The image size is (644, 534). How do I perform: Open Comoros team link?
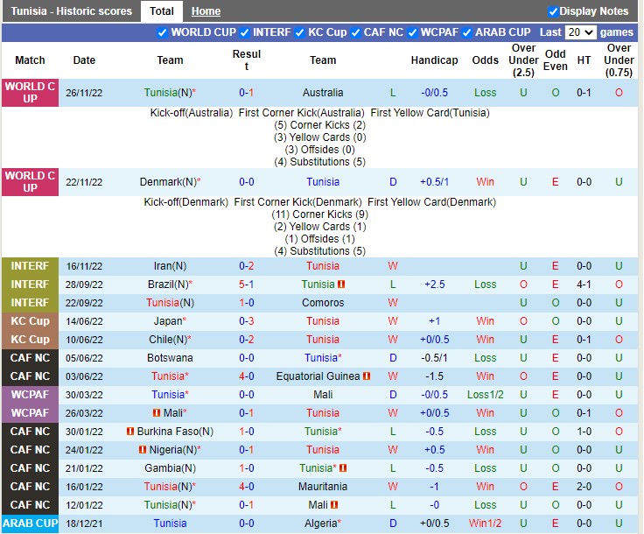click(x=323, y=303)
